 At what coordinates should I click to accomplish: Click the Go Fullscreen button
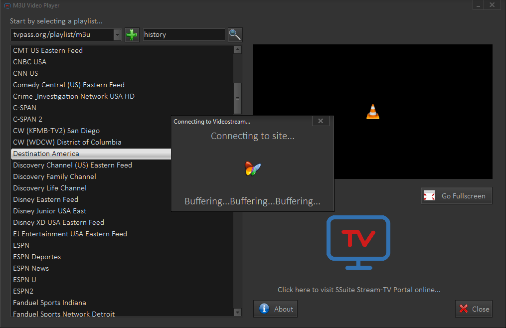[x=456, y=196]
